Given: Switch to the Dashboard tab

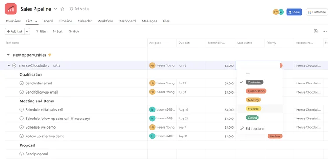Looking at the screenshot, I should pos(127,21).
